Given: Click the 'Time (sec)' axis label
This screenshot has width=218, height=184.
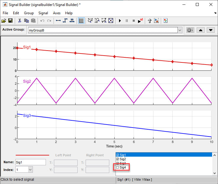Looking at the screenshot, I should pos(114,146).
